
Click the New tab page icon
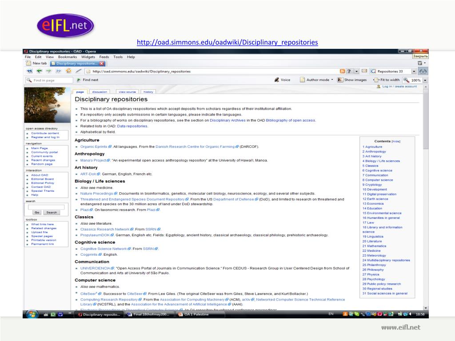[x=28, y=63]
